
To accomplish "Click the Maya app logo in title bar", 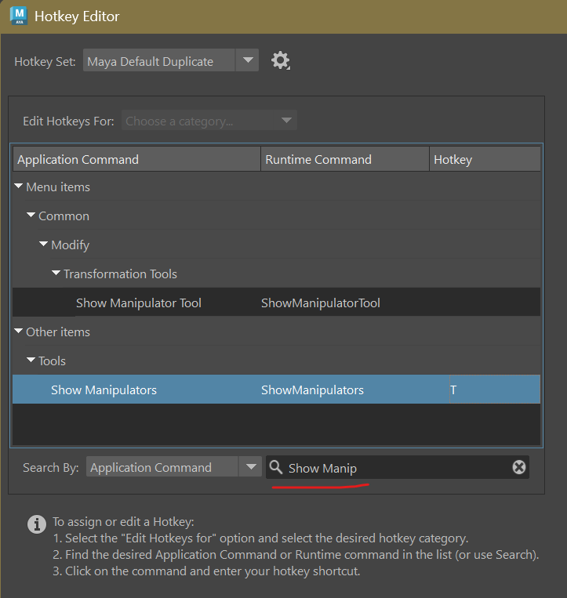I will tap(19, 16).
